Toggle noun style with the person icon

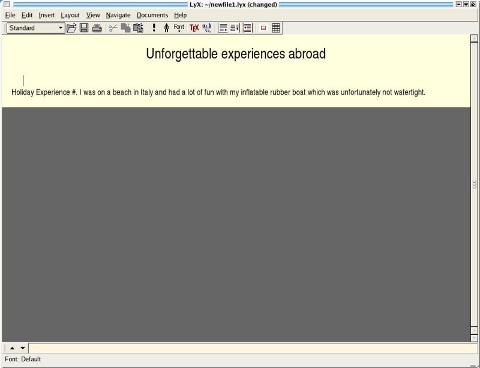(166, 28)
